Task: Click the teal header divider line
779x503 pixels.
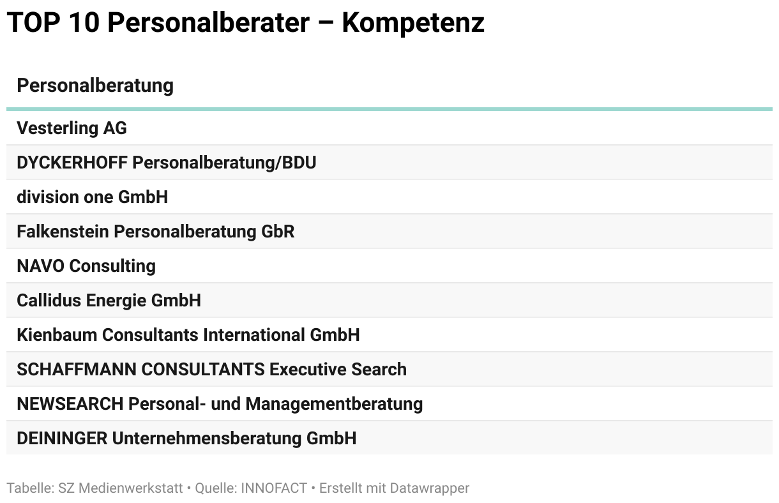Action: coord(390,109)
